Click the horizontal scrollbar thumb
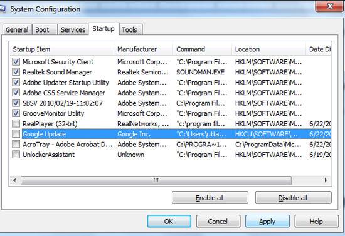Screen dimensions: 345x236 156,180
